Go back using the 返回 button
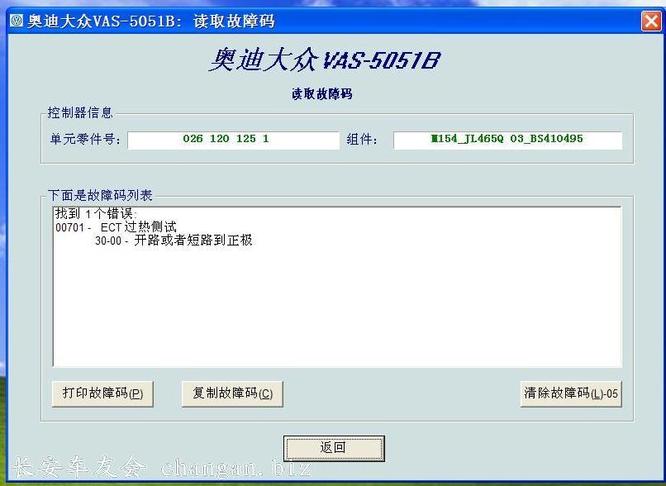The height and width of the screenshot is (486, 666). click(x=334, y=448)
